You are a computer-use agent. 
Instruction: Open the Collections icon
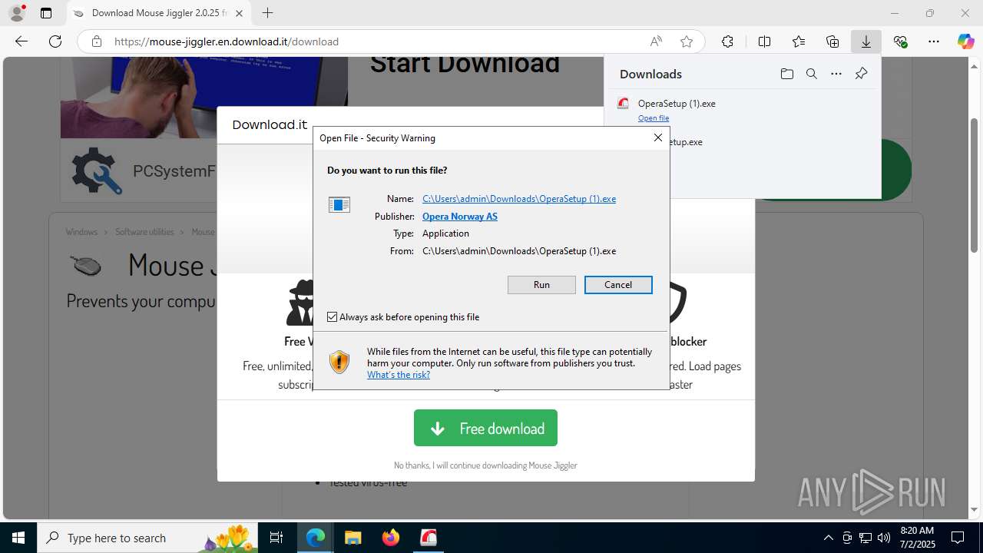coord(832,41)
